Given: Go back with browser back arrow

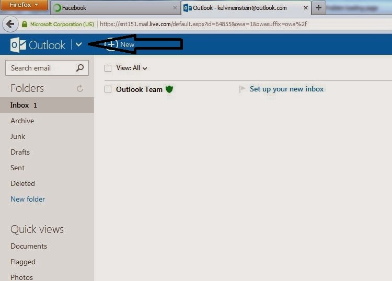Looking at the screenshot, I should 10,24.
